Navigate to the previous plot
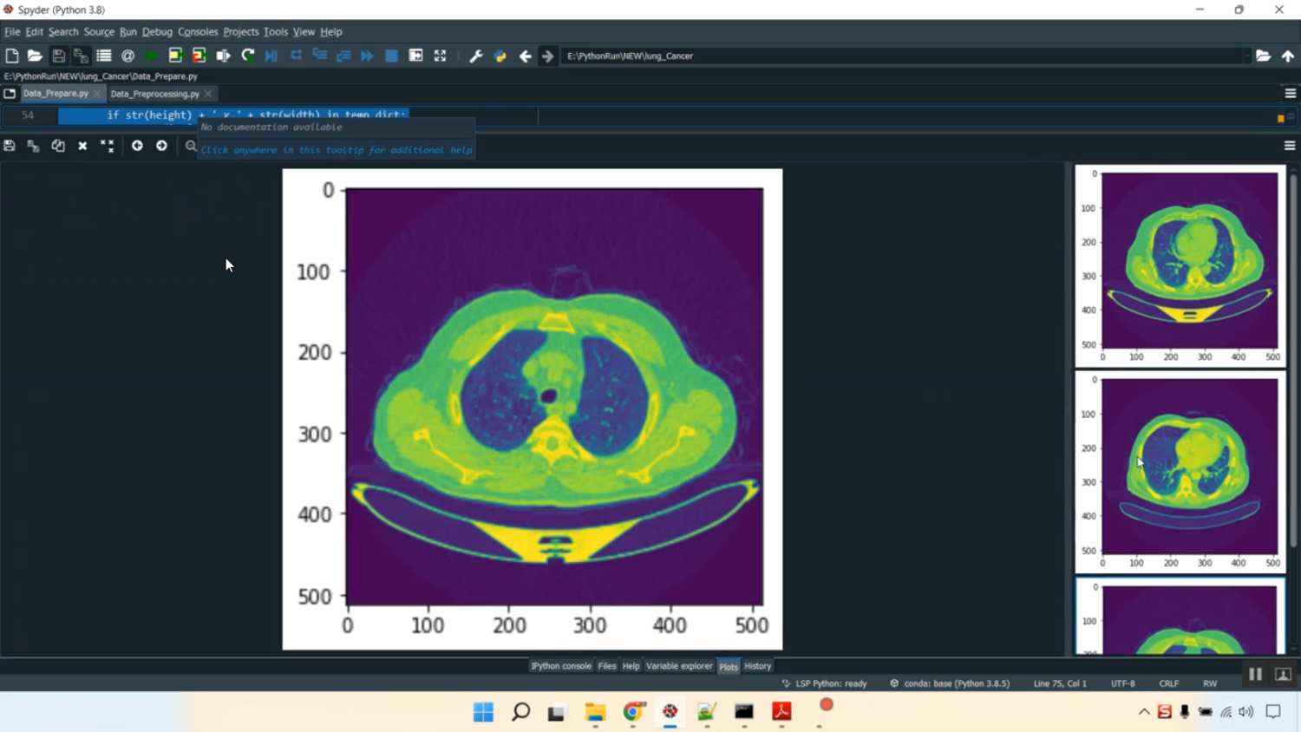This screenshot has height=732, width=1301. click(137, 146)
